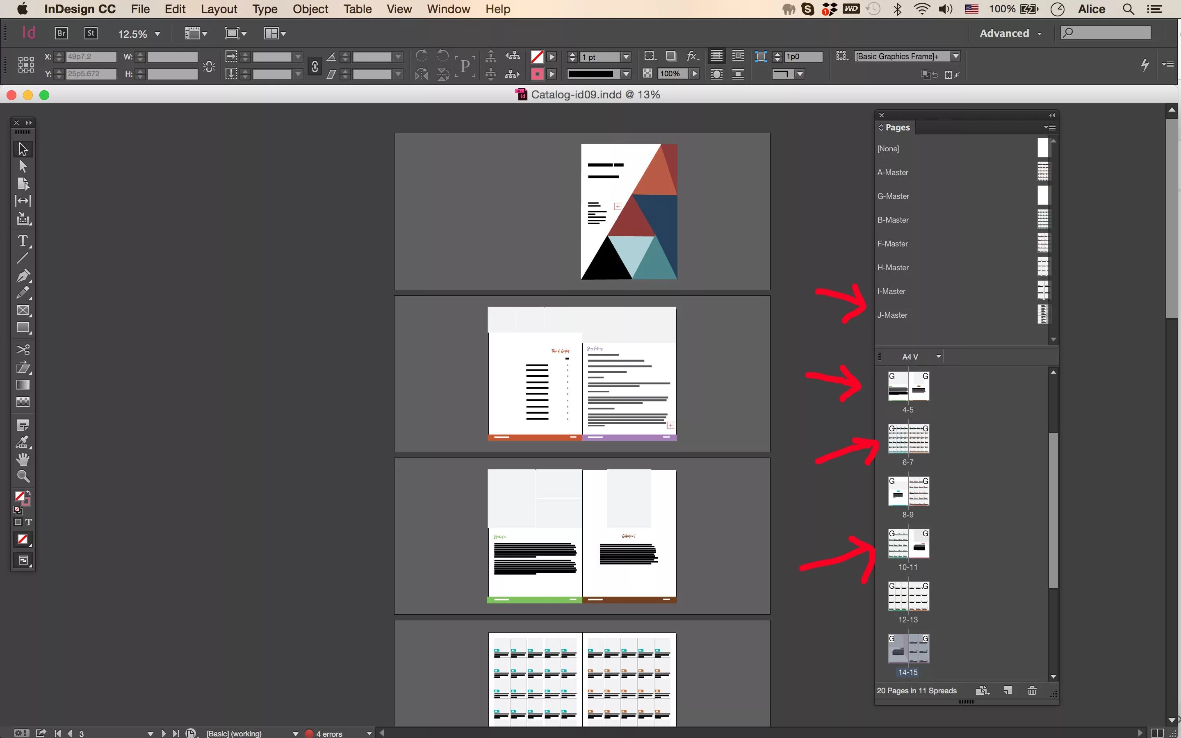The width and height of the screenshot is (1181, 738).
Task: Toggle Normal view mode in toolbox
Action: (23, 560)
